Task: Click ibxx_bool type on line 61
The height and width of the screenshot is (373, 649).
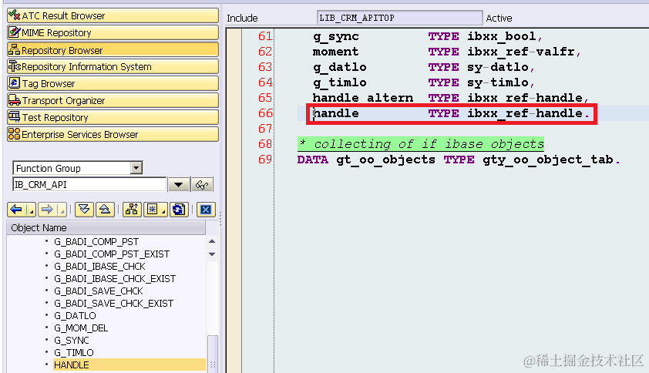Action: coord(502,36)
